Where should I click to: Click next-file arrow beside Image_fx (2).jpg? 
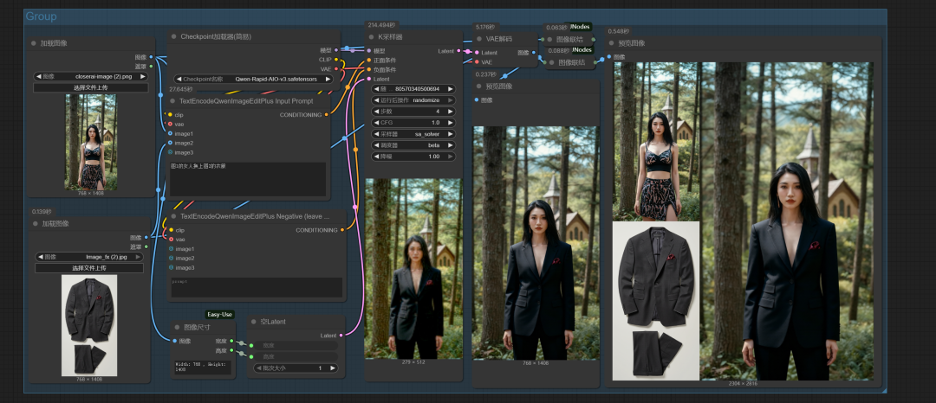pos(138,257)
